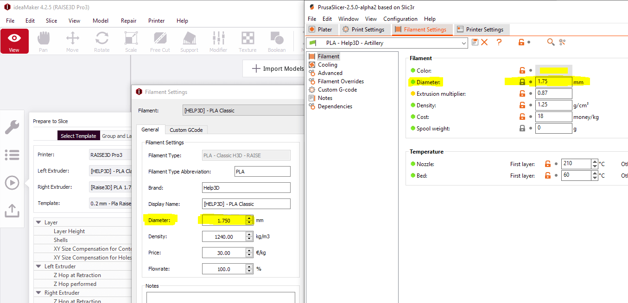
Task: Select Dependencies in the settings tree
Action: (335, 106)
